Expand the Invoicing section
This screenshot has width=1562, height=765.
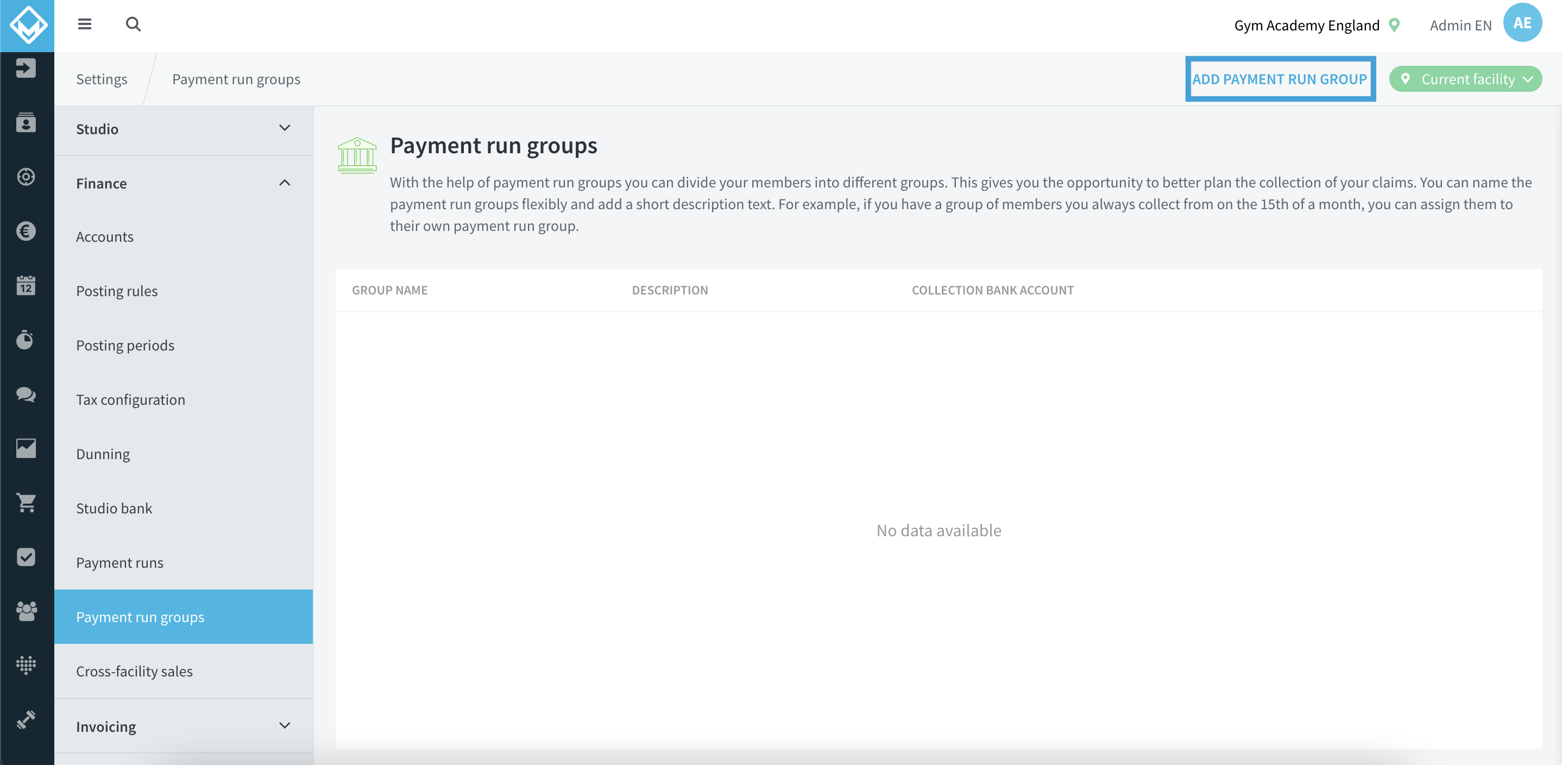click(183, 725)
